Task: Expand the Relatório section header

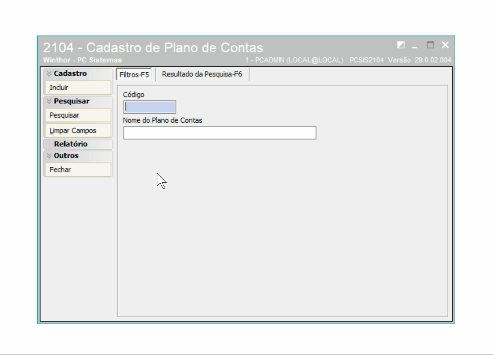Action: 78,144
